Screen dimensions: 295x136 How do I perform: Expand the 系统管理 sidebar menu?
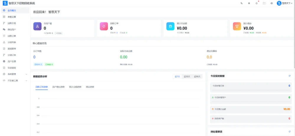(x=15, y=74)
